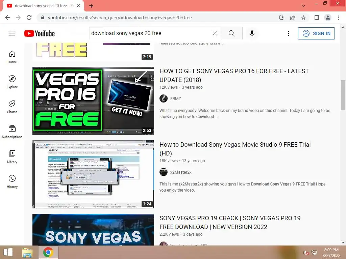
Task: Go forward in the browser
Action: (x=18, y=18)
